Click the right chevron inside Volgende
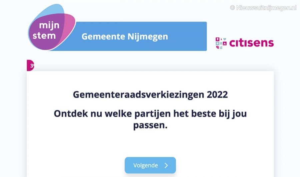300x177 pixels. point(166,165)
